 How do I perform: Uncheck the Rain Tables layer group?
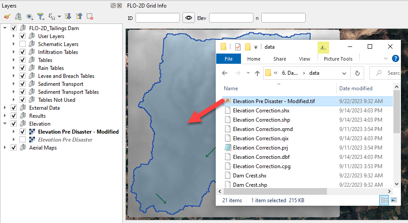click(x=22, y=68)
